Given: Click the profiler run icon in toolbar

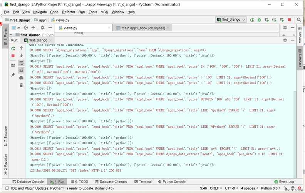Looking at the screenshot, I should click(x=274, y=20).
